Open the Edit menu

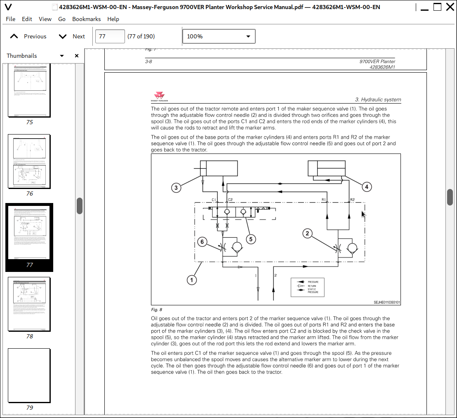click(x=27, y=19)
